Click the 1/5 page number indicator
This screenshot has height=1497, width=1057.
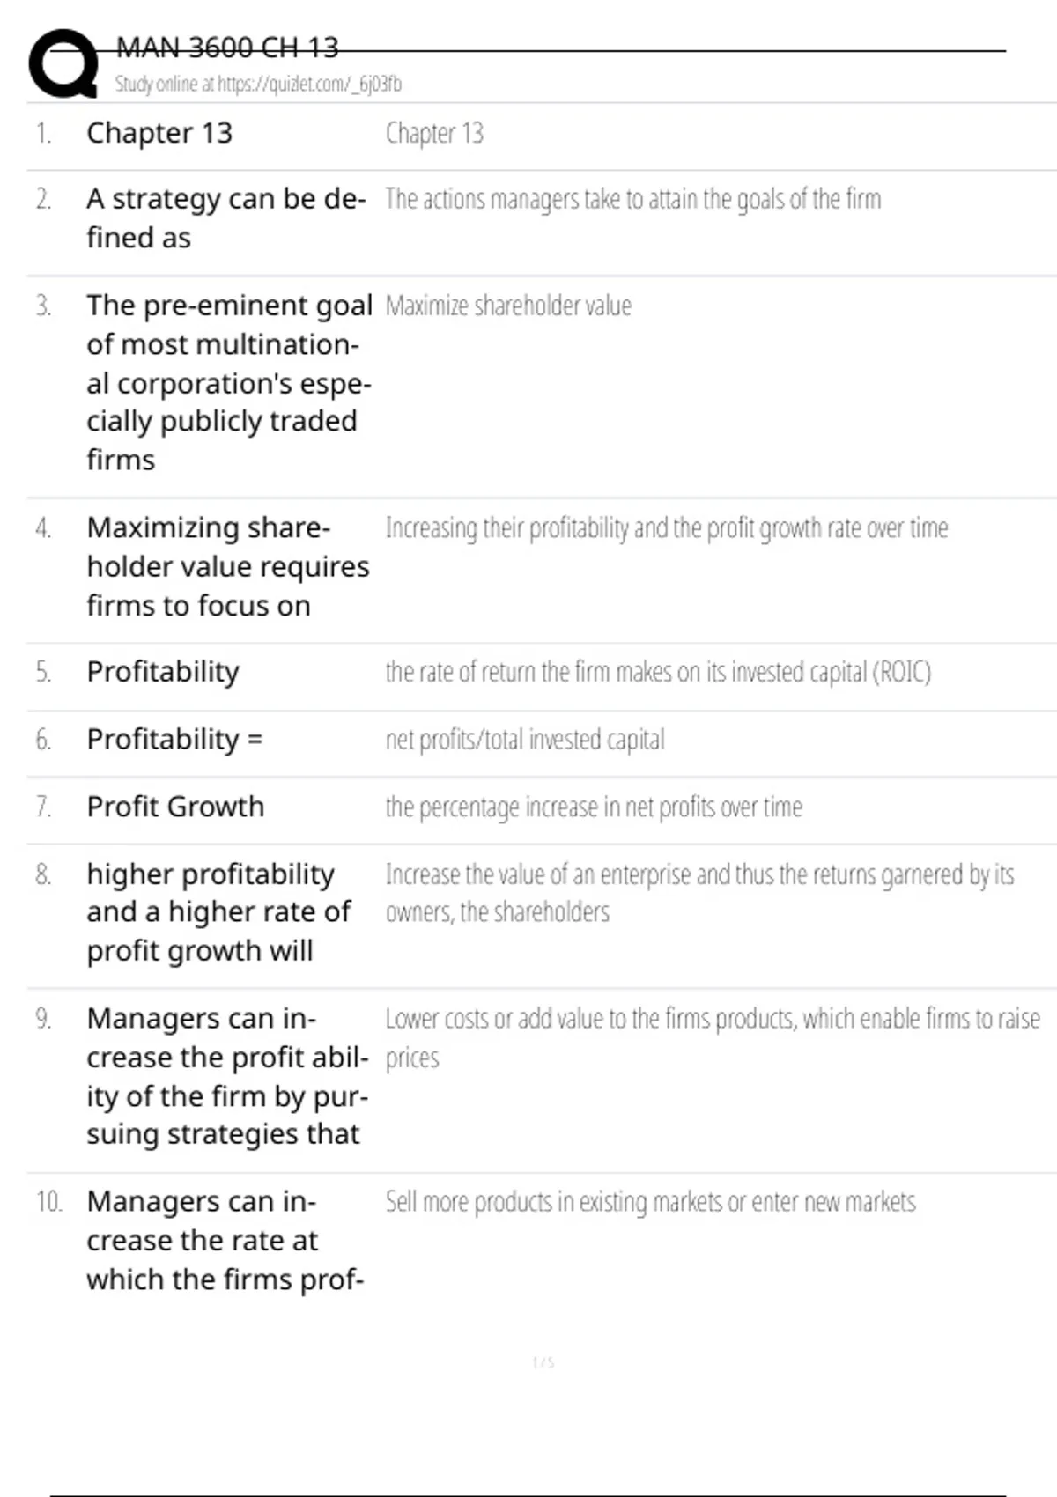point(543,1362)
